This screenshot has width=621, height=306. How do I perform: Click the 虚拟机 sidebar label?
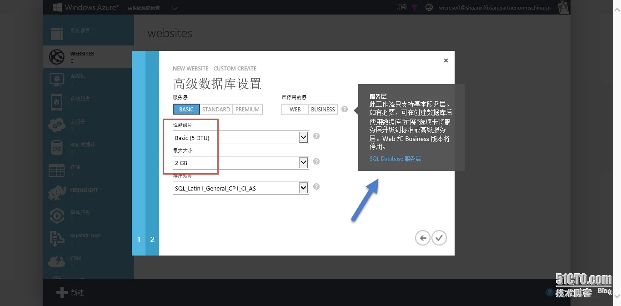click(x=78, y=76)
